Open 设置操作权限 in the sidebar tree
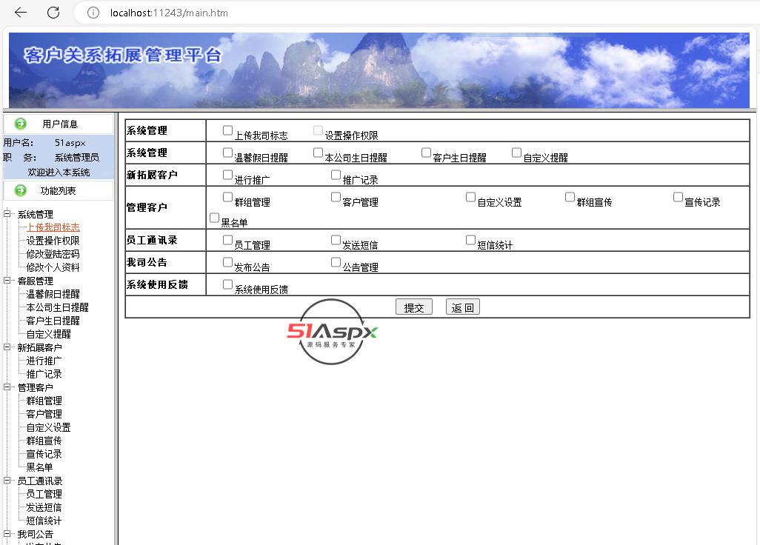The image size is (760, 545). (x=53, y=241)
